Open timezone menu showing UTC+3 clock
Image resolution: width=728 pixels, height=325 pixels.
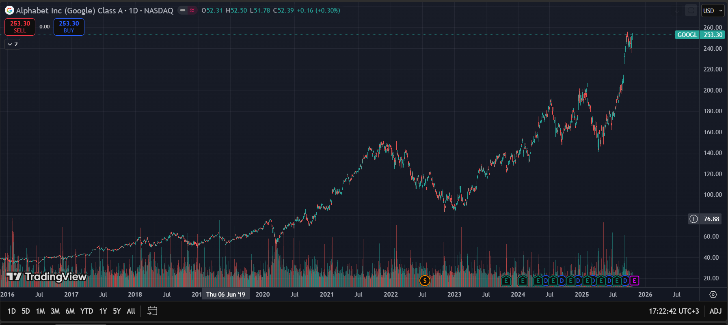point(674,311)
